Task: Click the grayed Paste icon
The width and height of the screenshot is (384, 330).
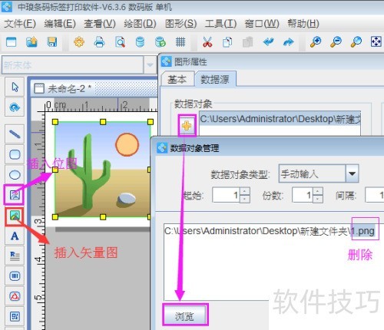Action: coord(247,41)
